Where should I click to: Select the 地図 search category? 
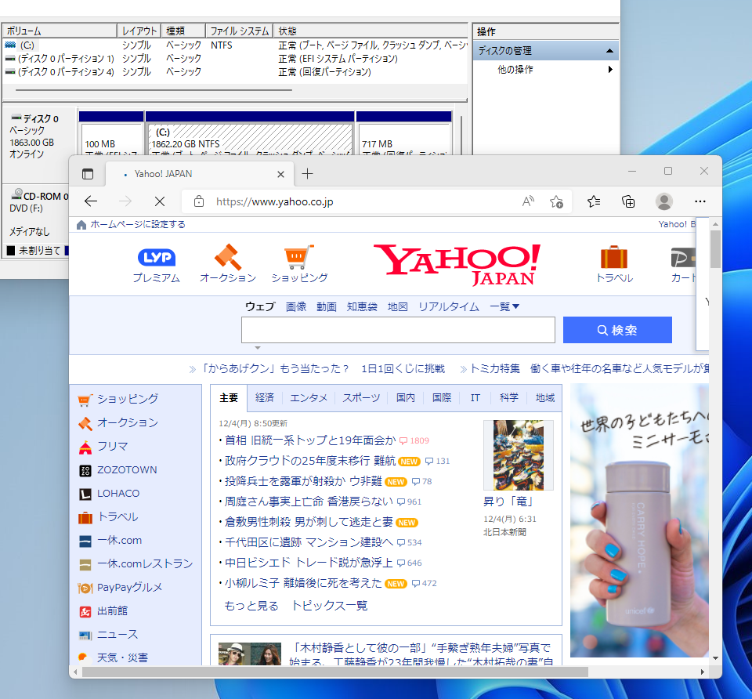398,306
